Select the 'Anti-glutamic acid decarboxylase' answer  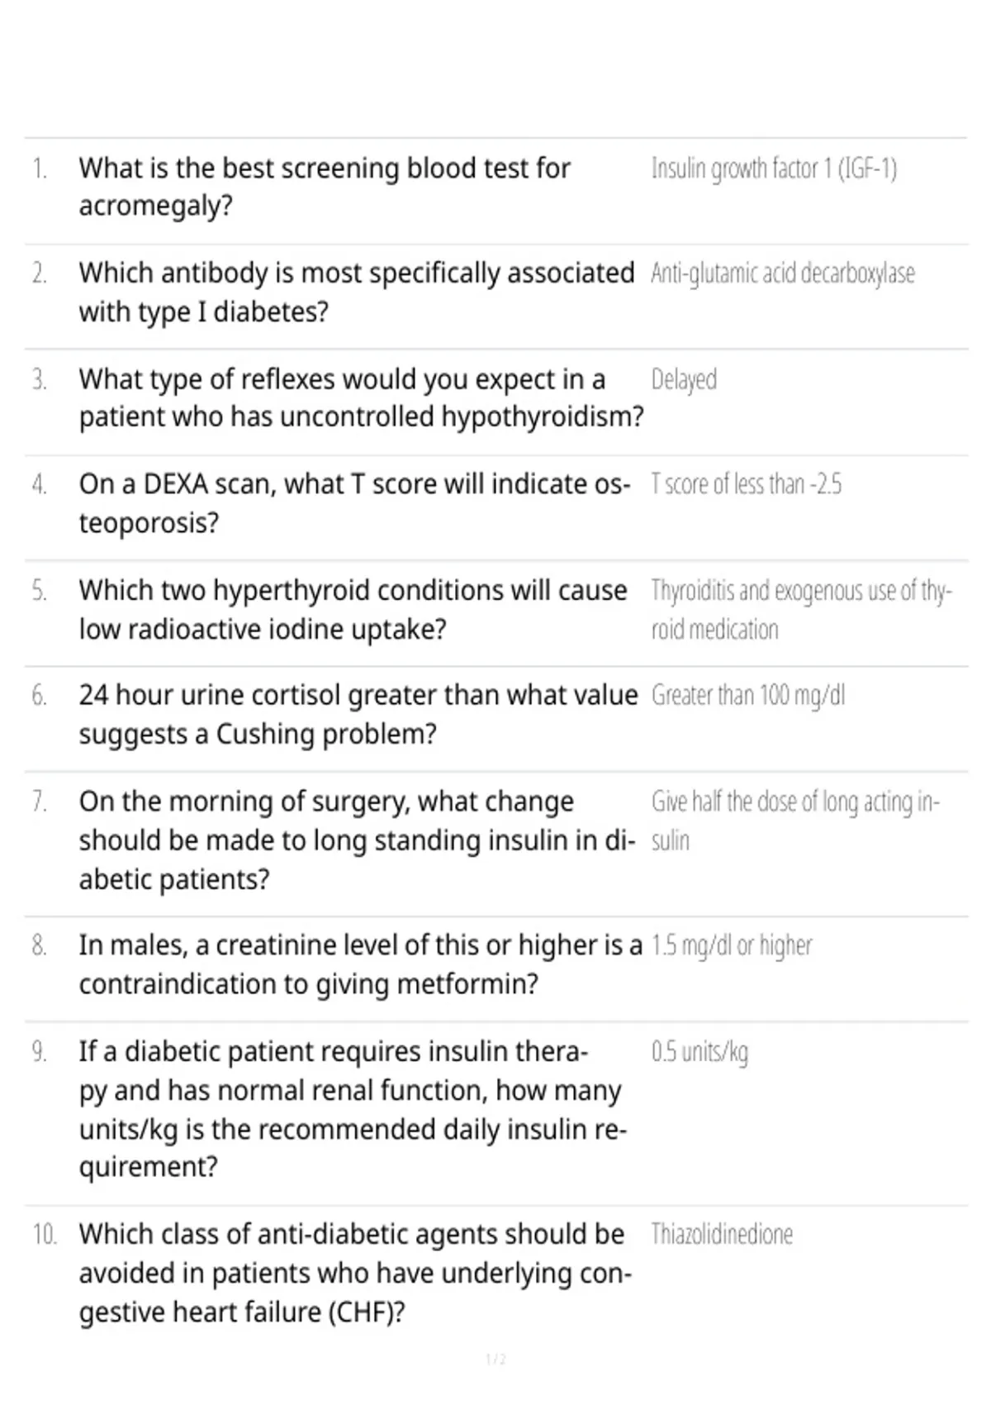coord(783,274)
